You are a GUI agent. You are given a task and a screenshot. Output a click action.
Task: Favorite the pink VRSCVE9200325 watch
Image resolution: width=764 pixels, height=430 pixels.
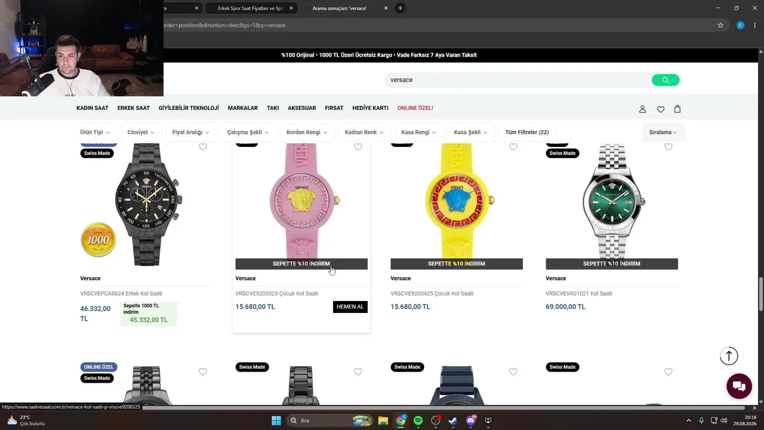click(358, 147)
